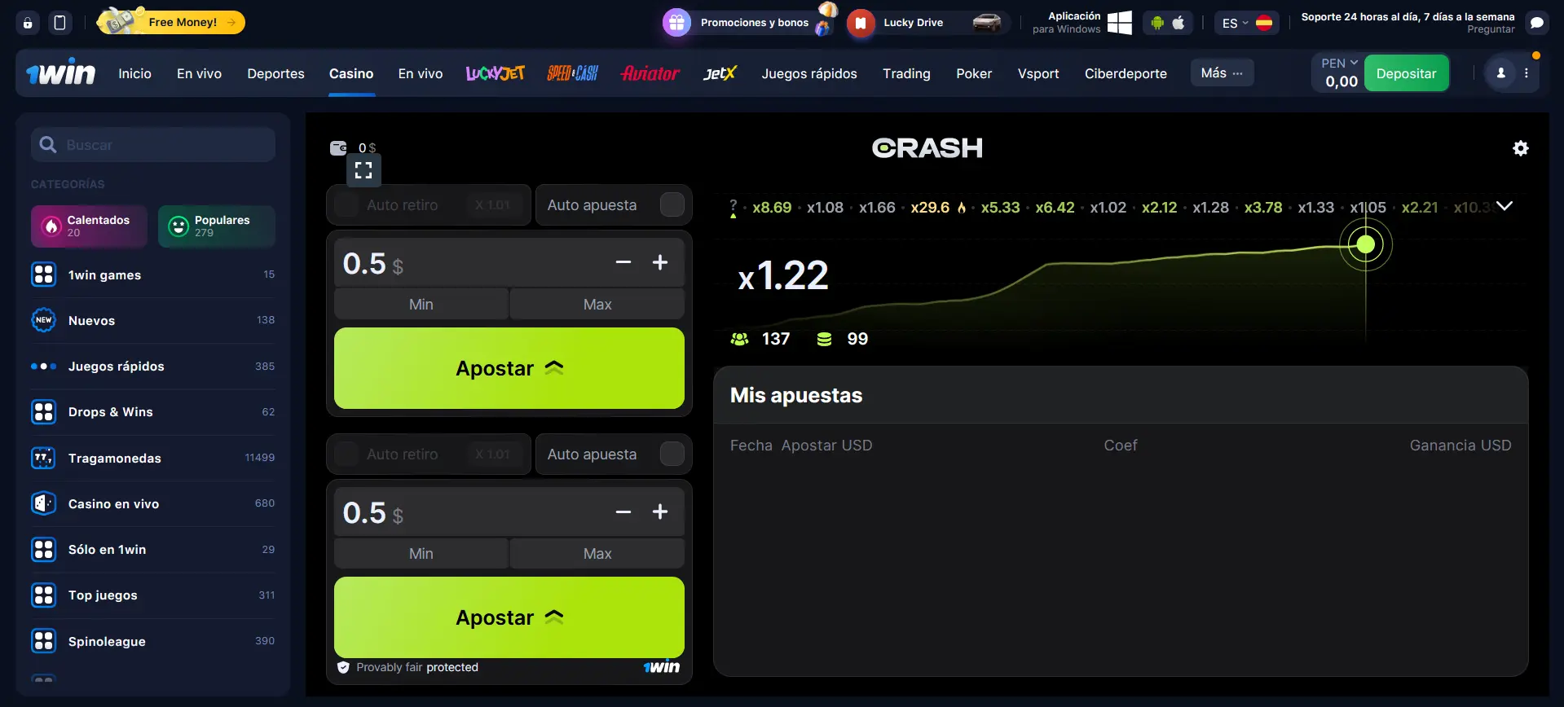Open the Casino en vivo category
This screenshot has width=1564, height=707.
coord(153,503)
